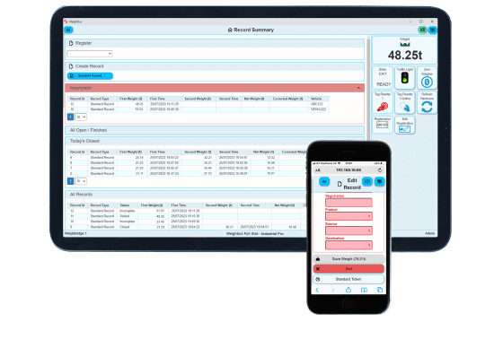This screenshot has height=339, width=503.
Task: Tap Standard Ticket button on phone
Action: pyautogui.click(x=349, y=280)
